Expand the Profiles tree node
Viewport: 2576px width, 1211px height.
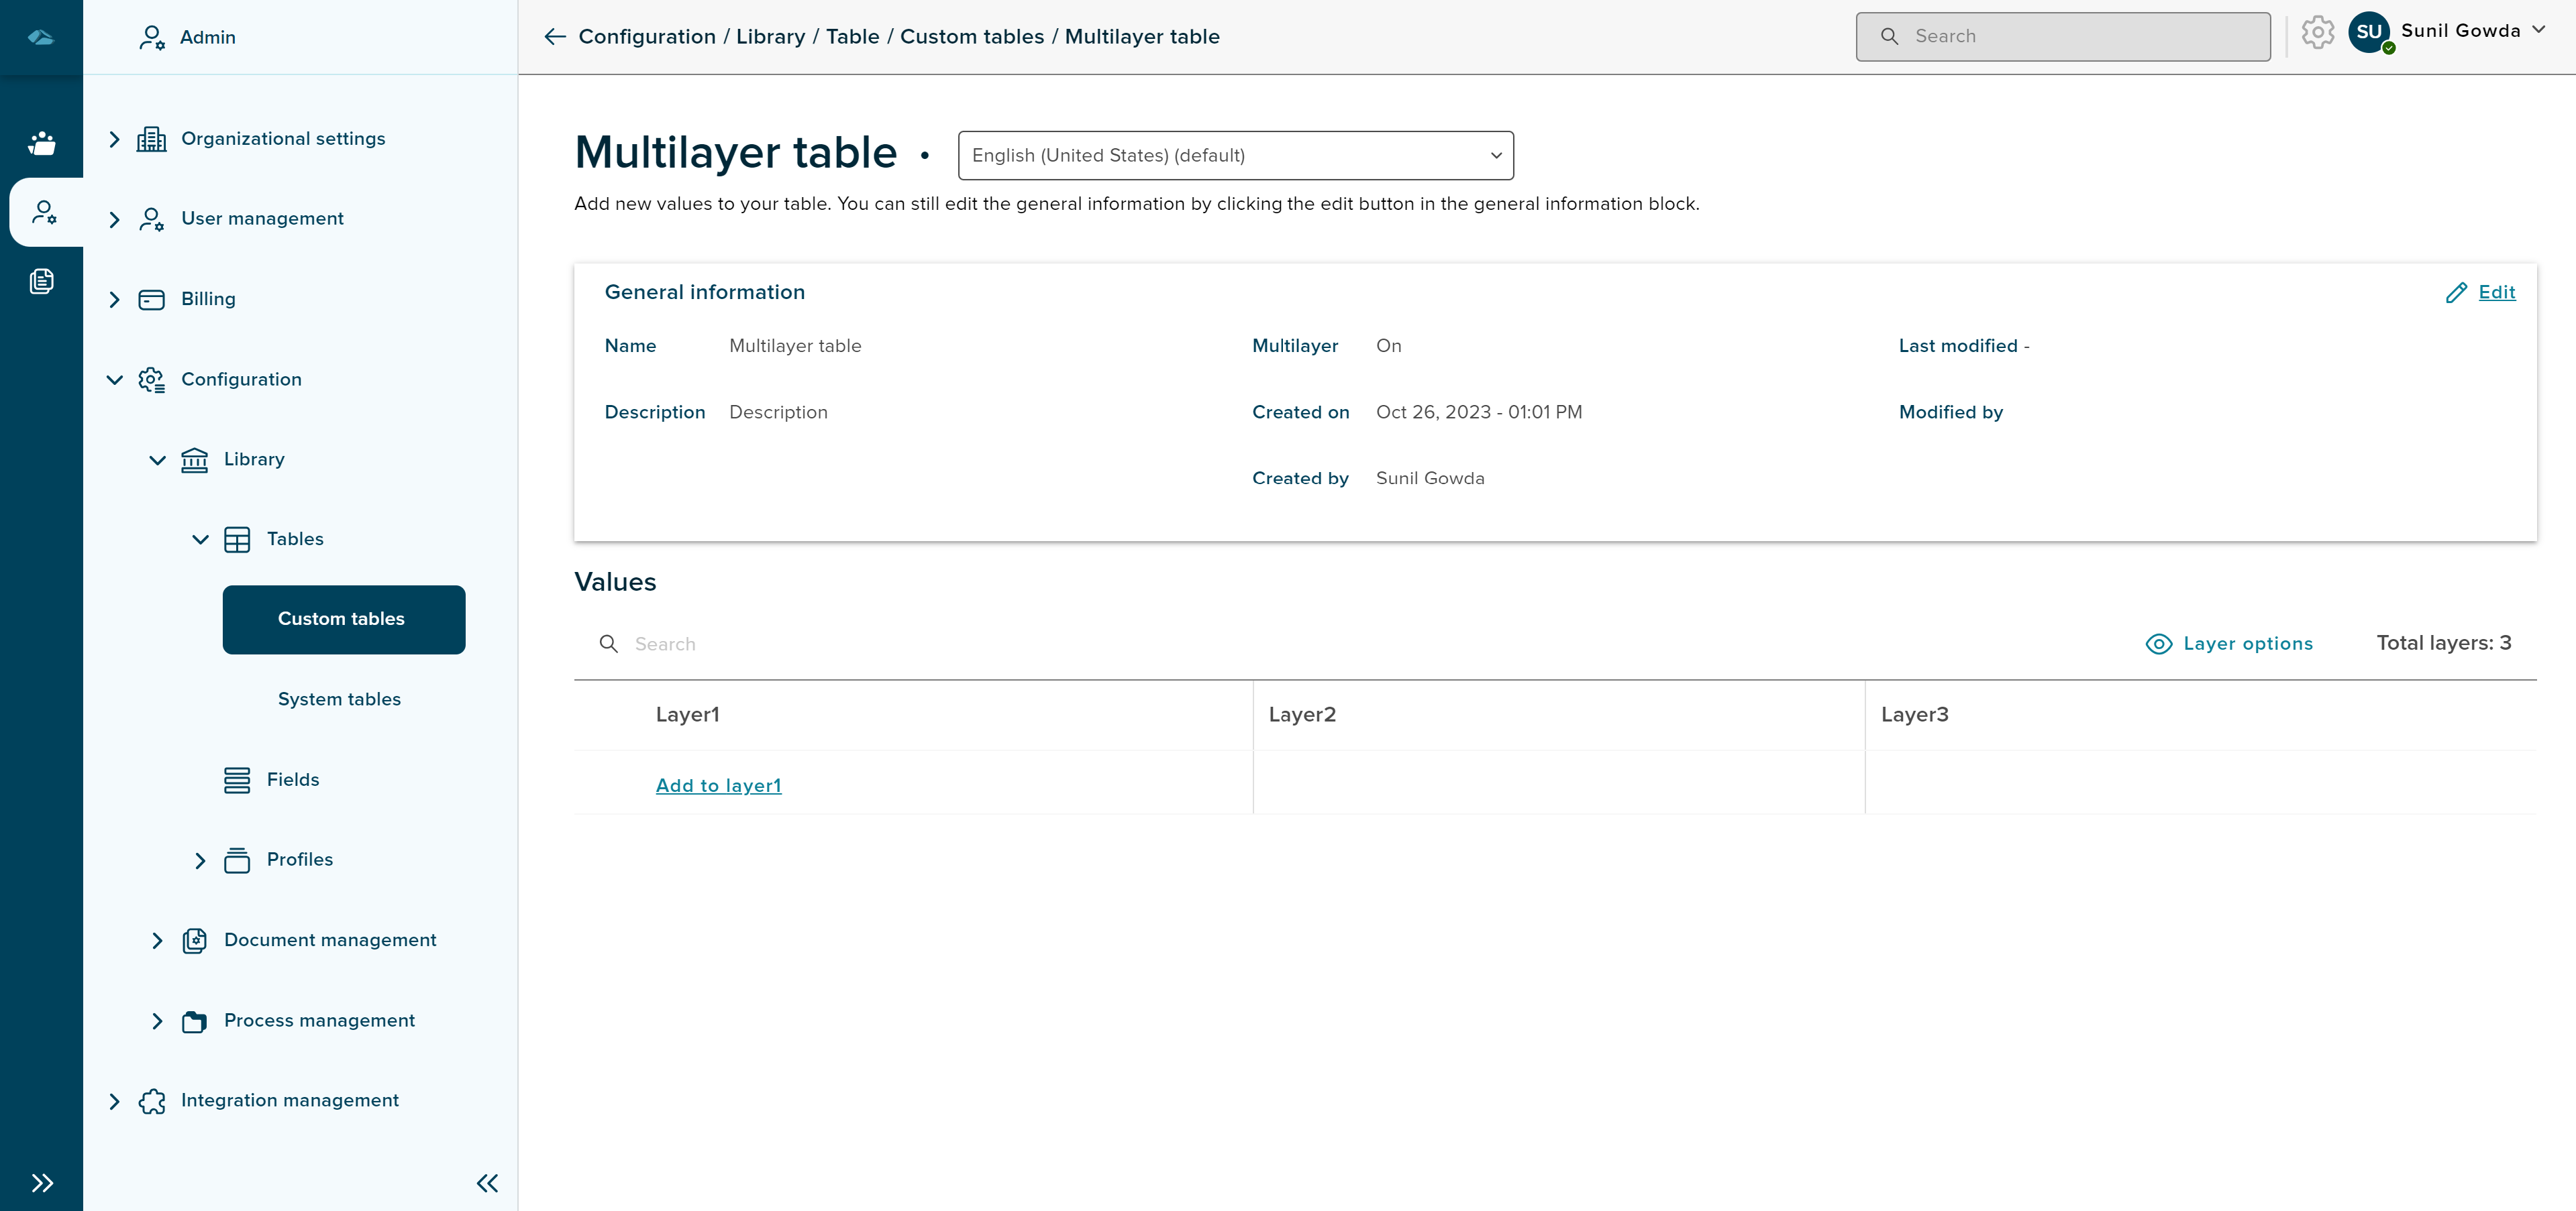(200, 860)
